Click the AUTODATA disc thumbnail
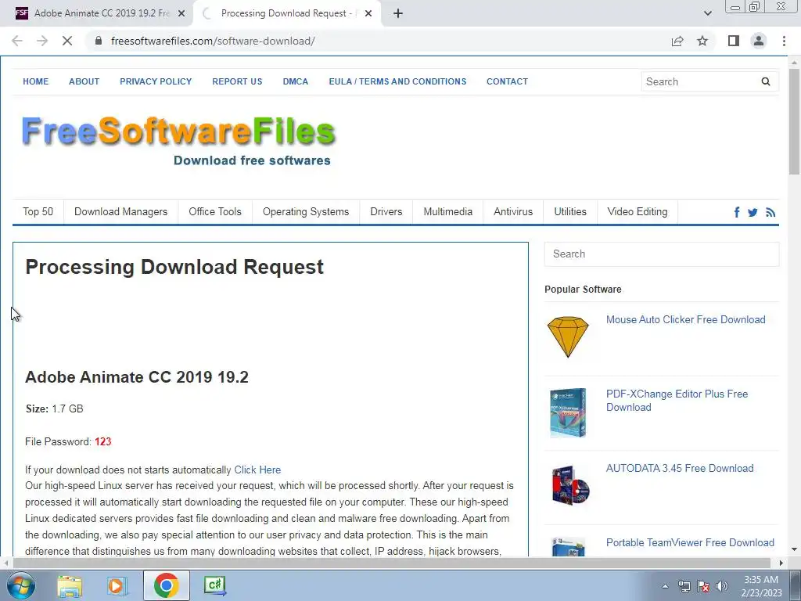This screenshot has width=801, height=601. click(570, 485)
